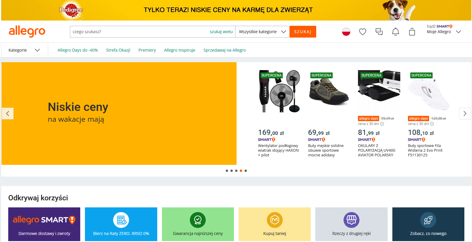Click the Raty ZERO calculator icon
This screenshot has height=242, width=472.
pyautogui.click(x=121, y=220)
